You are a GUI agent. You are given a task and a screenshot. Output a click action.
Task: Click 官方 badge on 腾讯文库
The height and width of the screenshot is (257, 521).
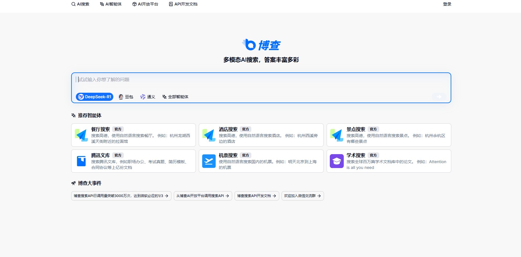118,155
